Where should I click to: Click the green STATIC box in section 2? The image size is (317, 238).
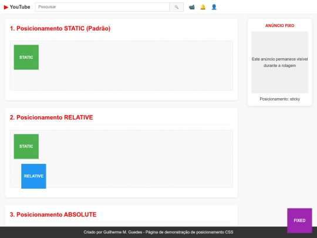(x=26, y=146)
